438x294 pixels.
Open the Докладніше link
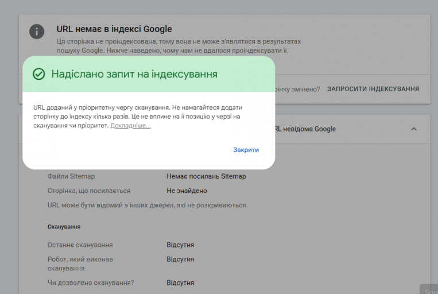point(130,126)
